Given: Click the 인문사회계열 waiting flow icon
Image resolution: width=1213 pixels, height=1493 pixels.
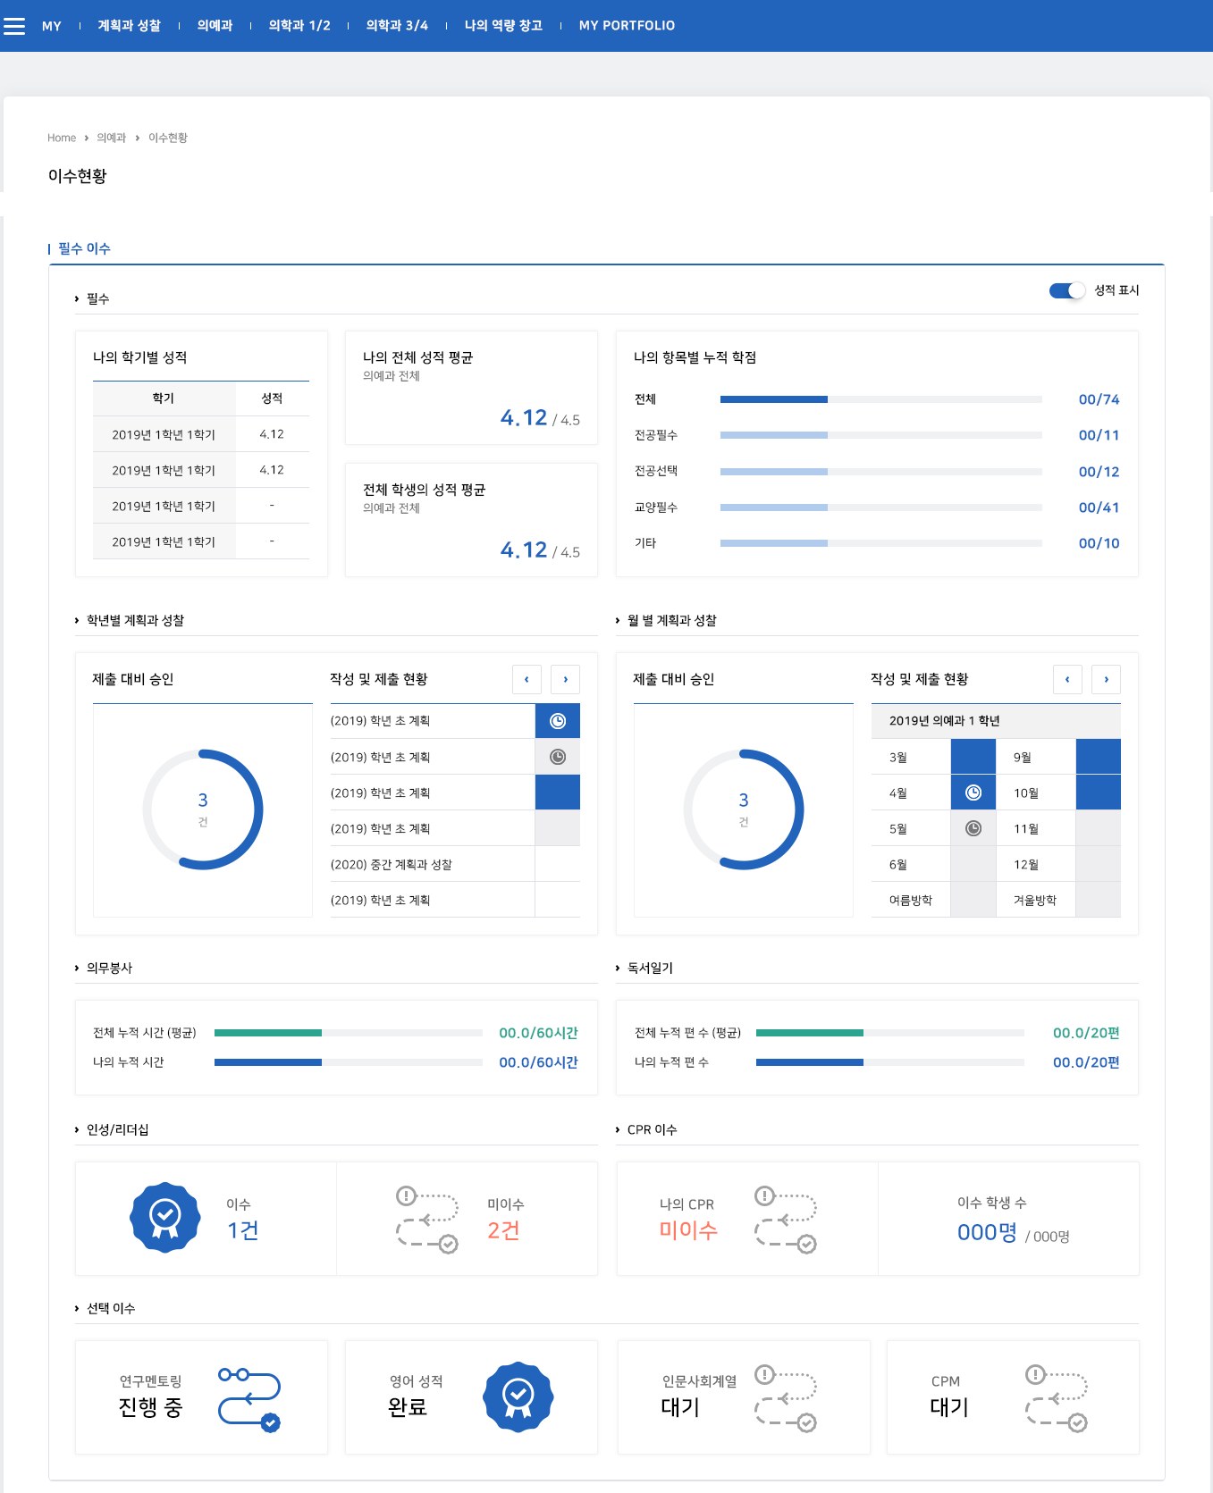Looking at the screenshot, I should click(786, 1398).
